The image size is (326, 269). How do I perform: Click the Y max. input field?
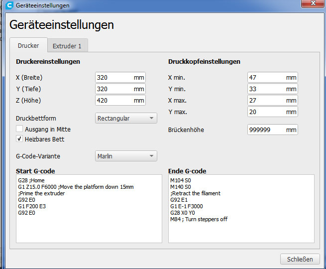(x=266, y=112)
